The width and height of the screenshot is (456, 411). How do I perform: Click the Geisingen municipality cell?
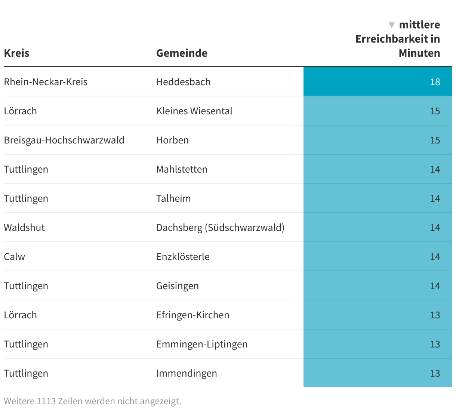pyautogui.click(x=178, y=286)
